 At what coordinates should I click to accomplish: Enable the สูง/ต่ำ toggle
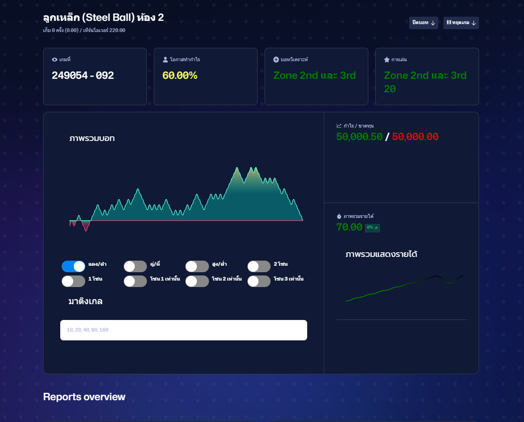pyautogui.click(x=197, y=266)
